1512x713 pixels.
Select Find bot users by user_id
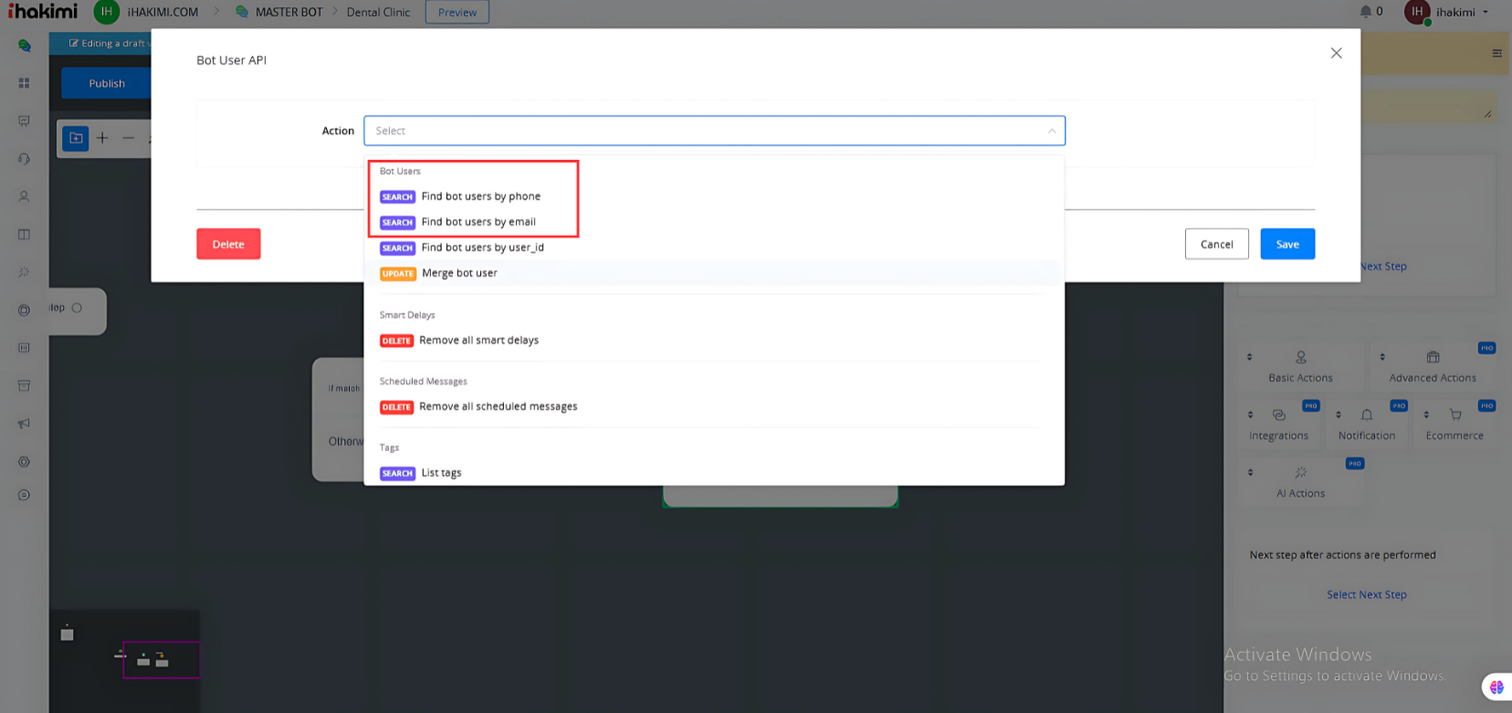click(482, 247)
